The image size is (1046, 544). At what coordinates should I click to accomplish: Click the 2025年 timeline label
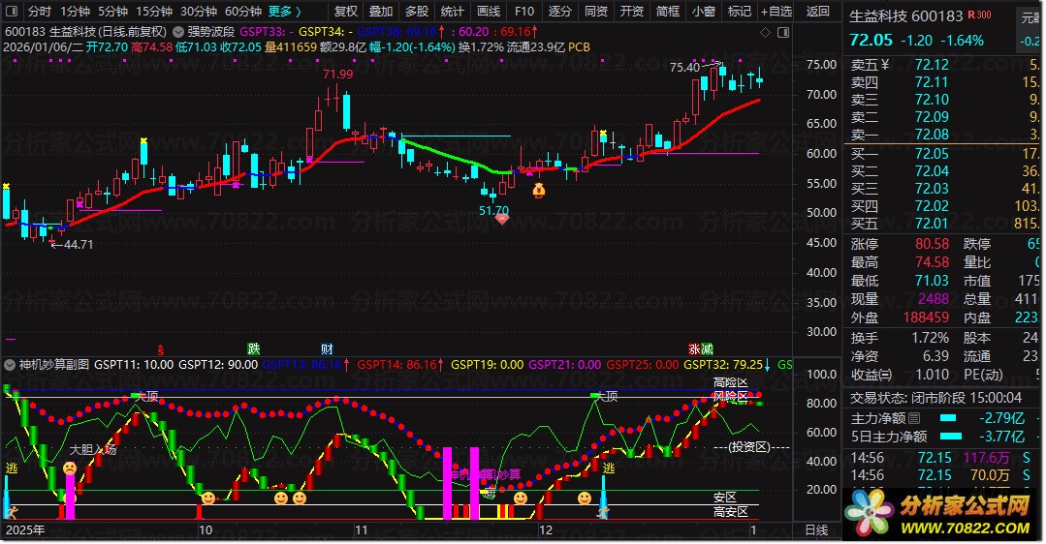(x=25, y=530)
